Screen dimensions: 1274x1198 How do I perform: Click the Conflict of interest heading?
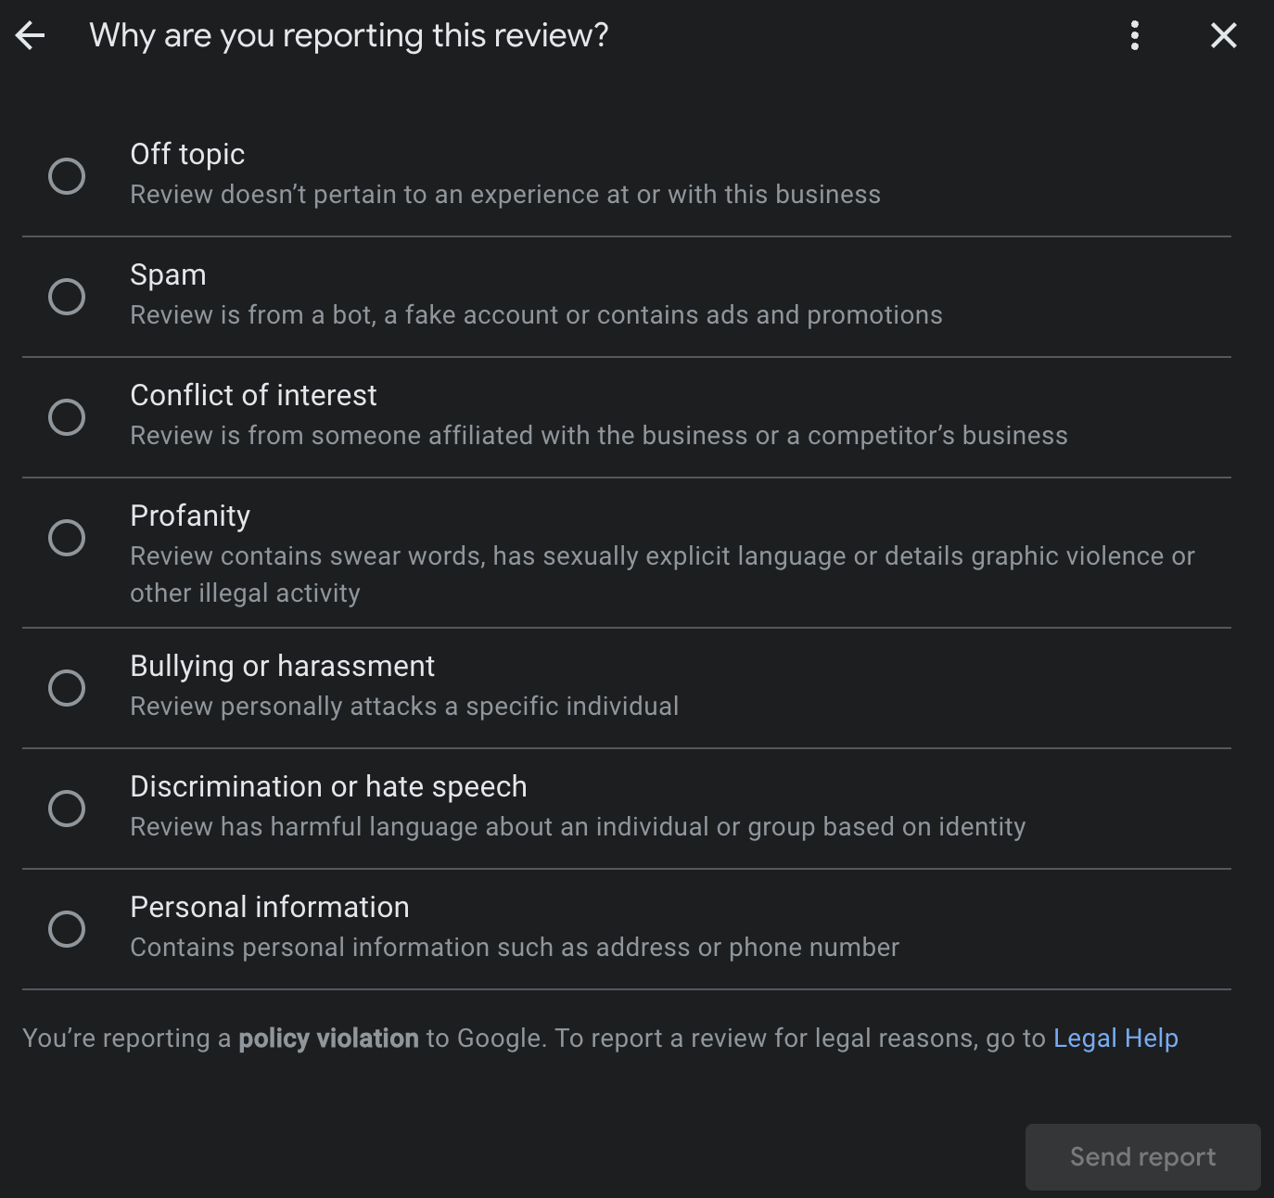click(253, 395)
